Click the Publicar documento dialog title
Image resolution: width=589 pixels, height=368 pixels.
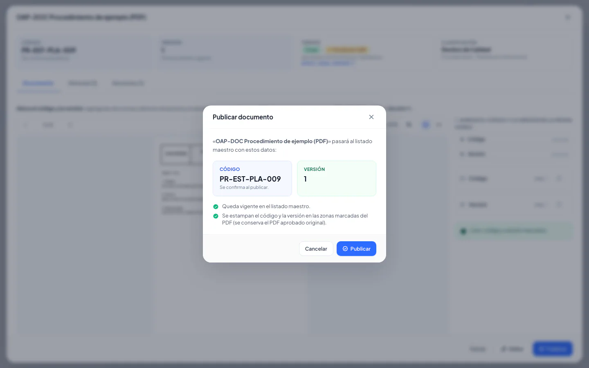pos(243,117)
